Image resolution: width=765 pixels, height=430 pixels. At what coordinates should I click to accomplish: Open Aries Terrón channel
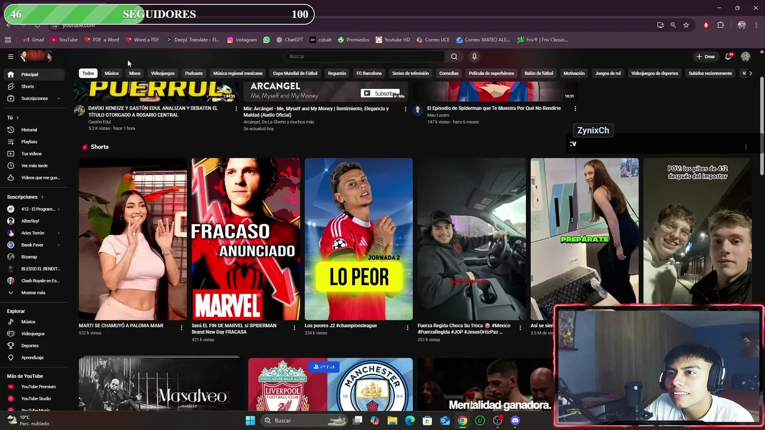34,233
